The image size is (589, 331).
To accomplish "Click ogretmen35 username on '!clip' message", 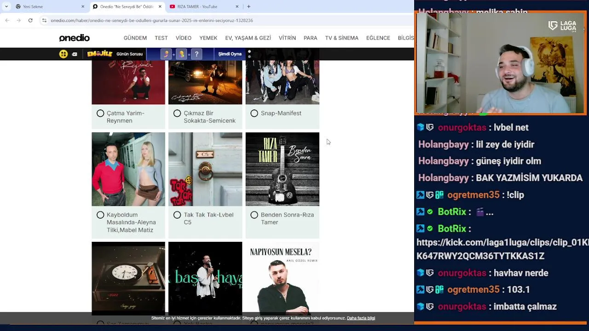I will point(473,195).
